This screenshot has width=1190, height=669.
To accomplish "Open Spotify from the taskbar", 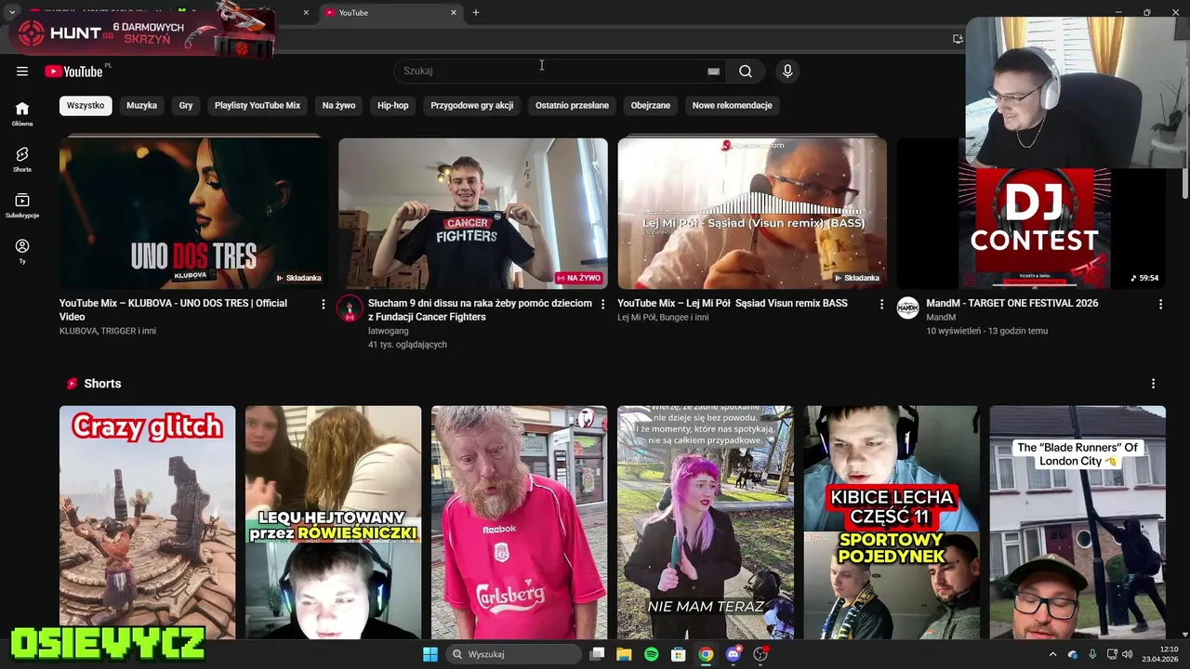I will [651, 654].
